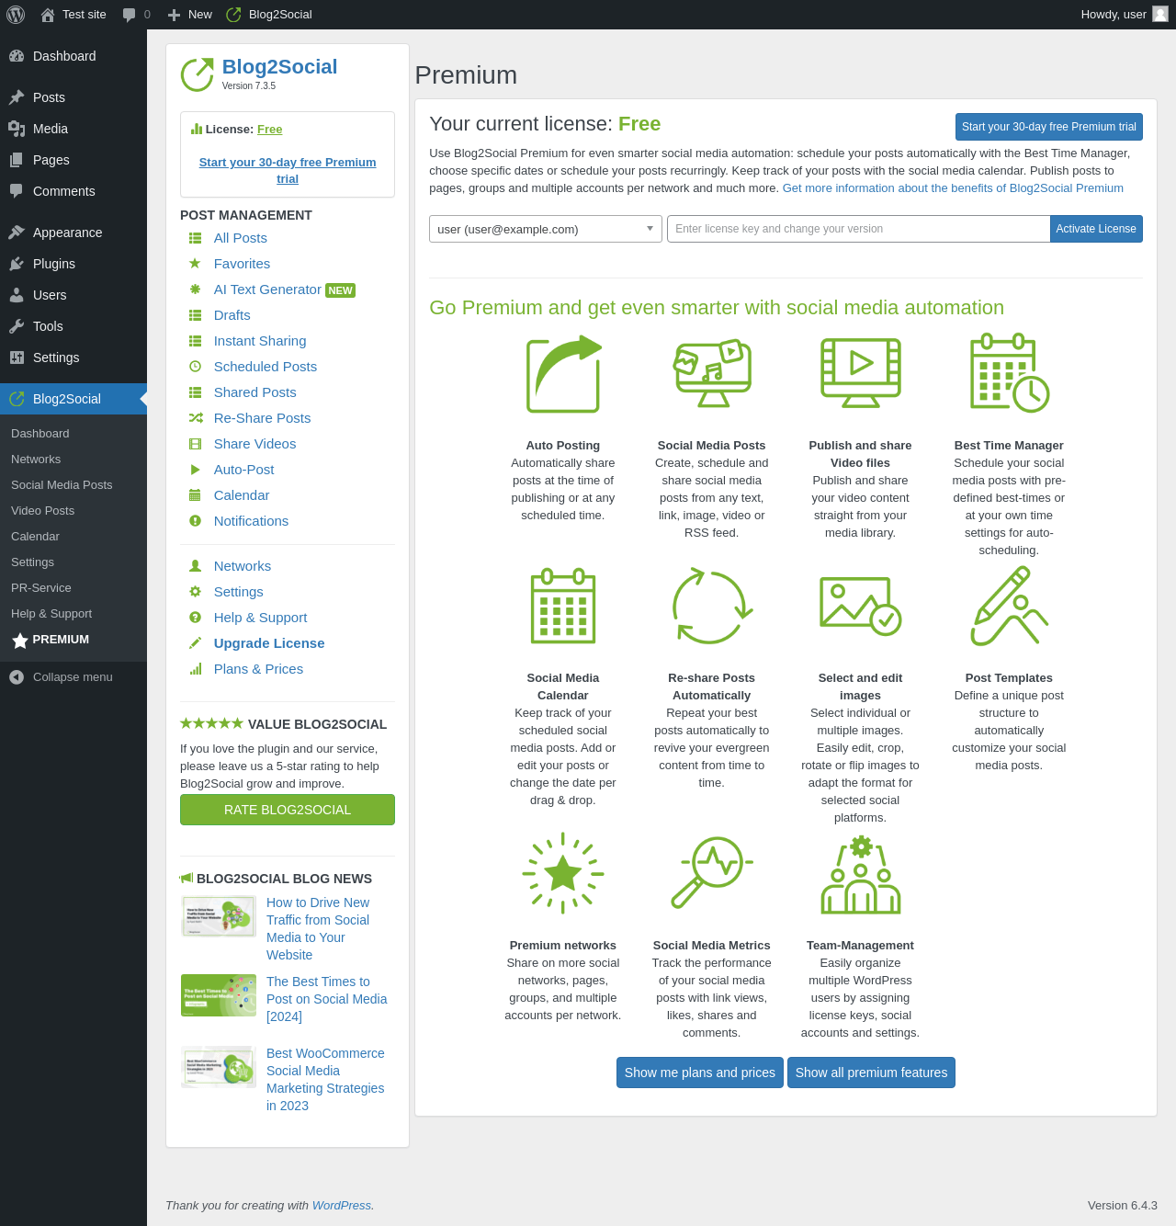The width and height of the screenshot is (1176, 1226).
Task: Click the question mark icon beside Help & Support
Action: [x=195, y=618]
